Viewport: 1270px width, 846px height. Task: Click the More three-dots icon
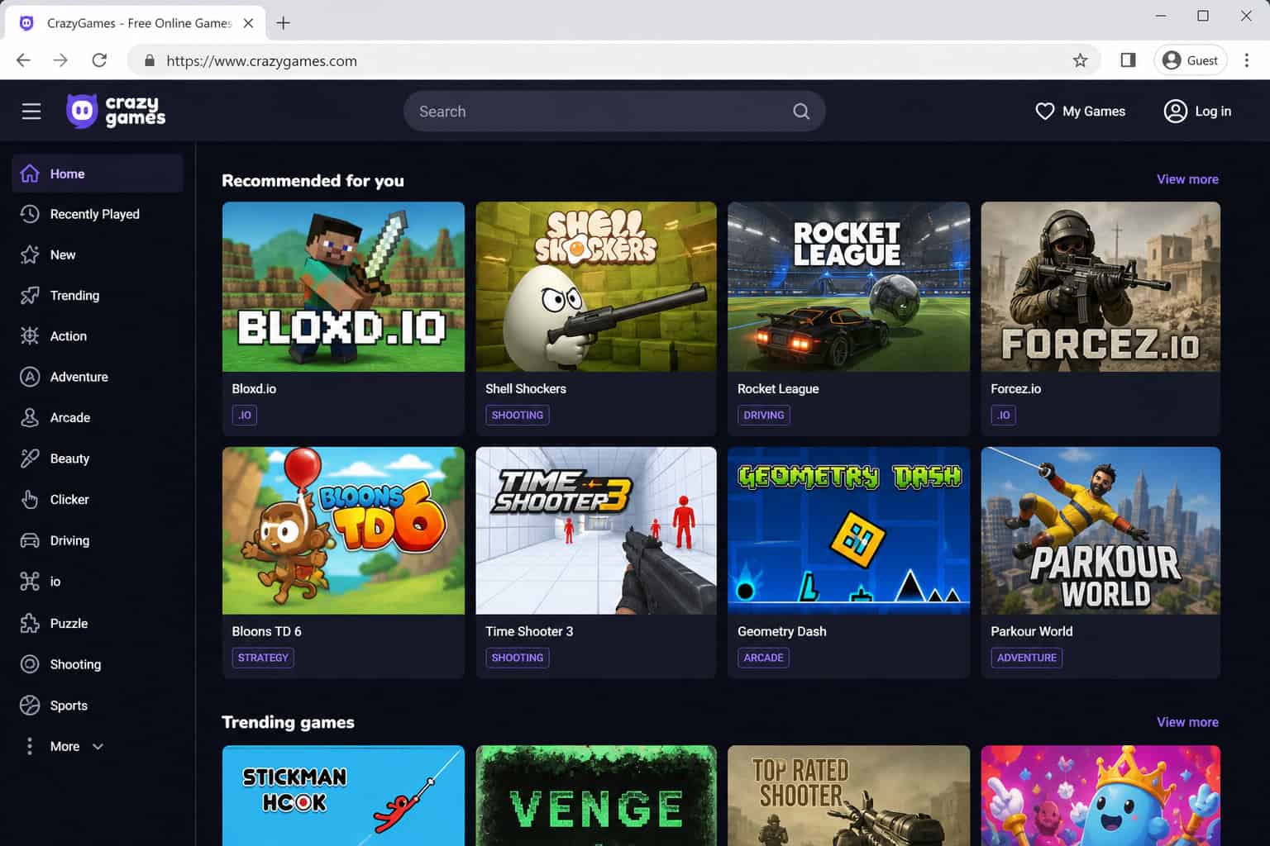[x=30, y=746]
